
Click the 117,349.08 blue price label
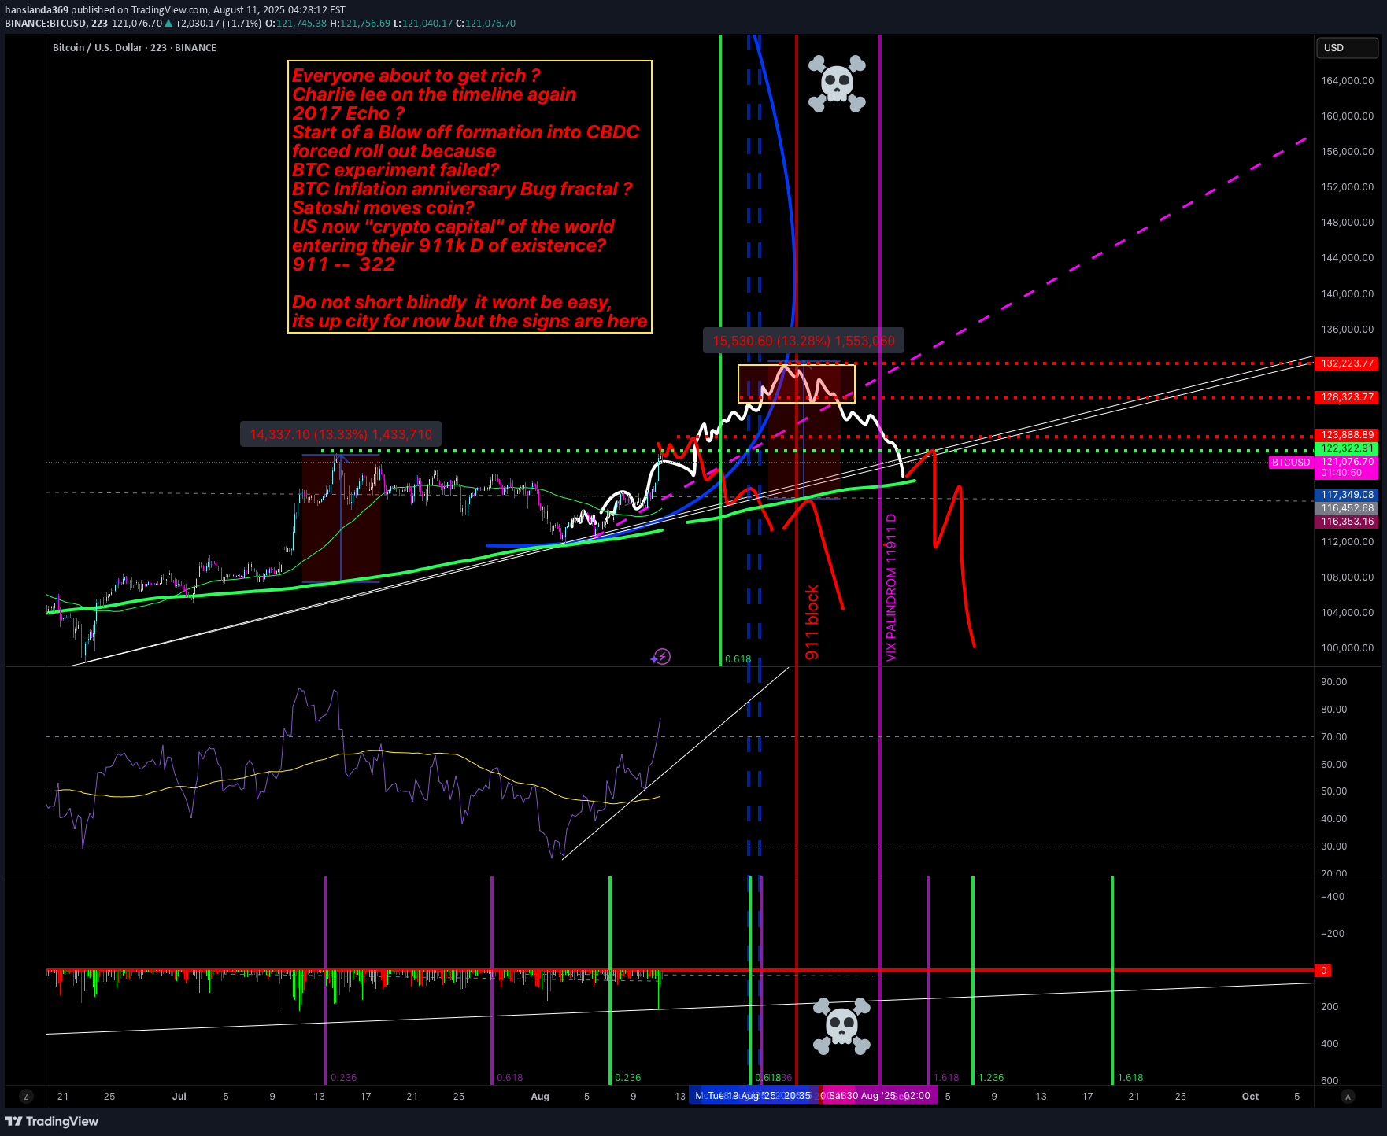[x=1347, y=495]
